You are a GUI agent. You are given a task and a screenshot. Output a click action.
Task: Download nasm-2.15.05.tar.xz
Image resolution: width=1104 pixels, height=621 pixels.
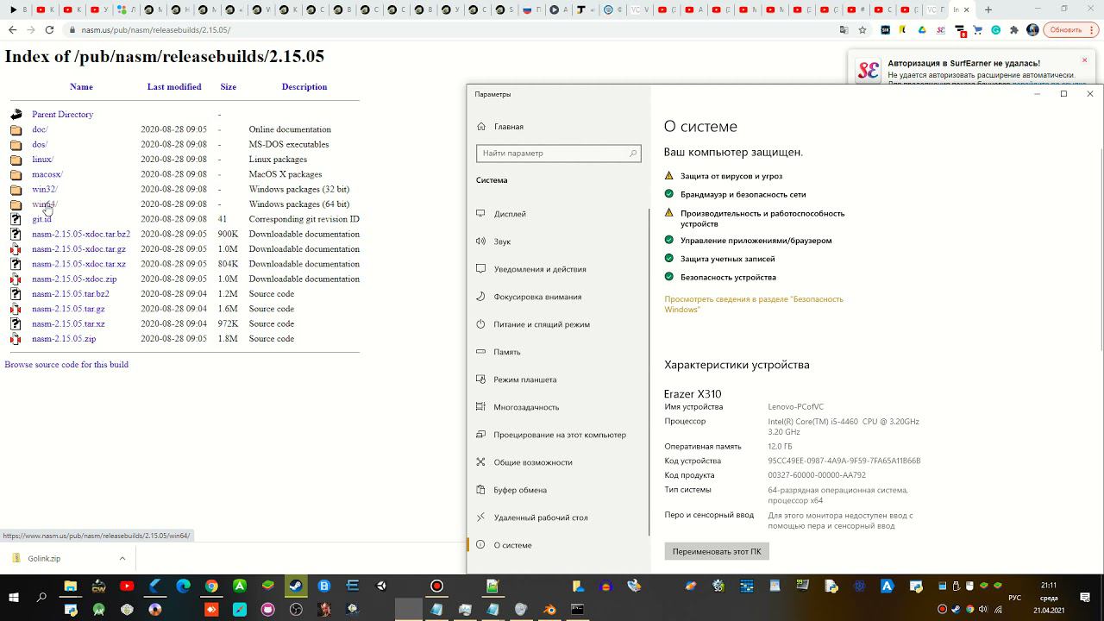coord(68,324)
